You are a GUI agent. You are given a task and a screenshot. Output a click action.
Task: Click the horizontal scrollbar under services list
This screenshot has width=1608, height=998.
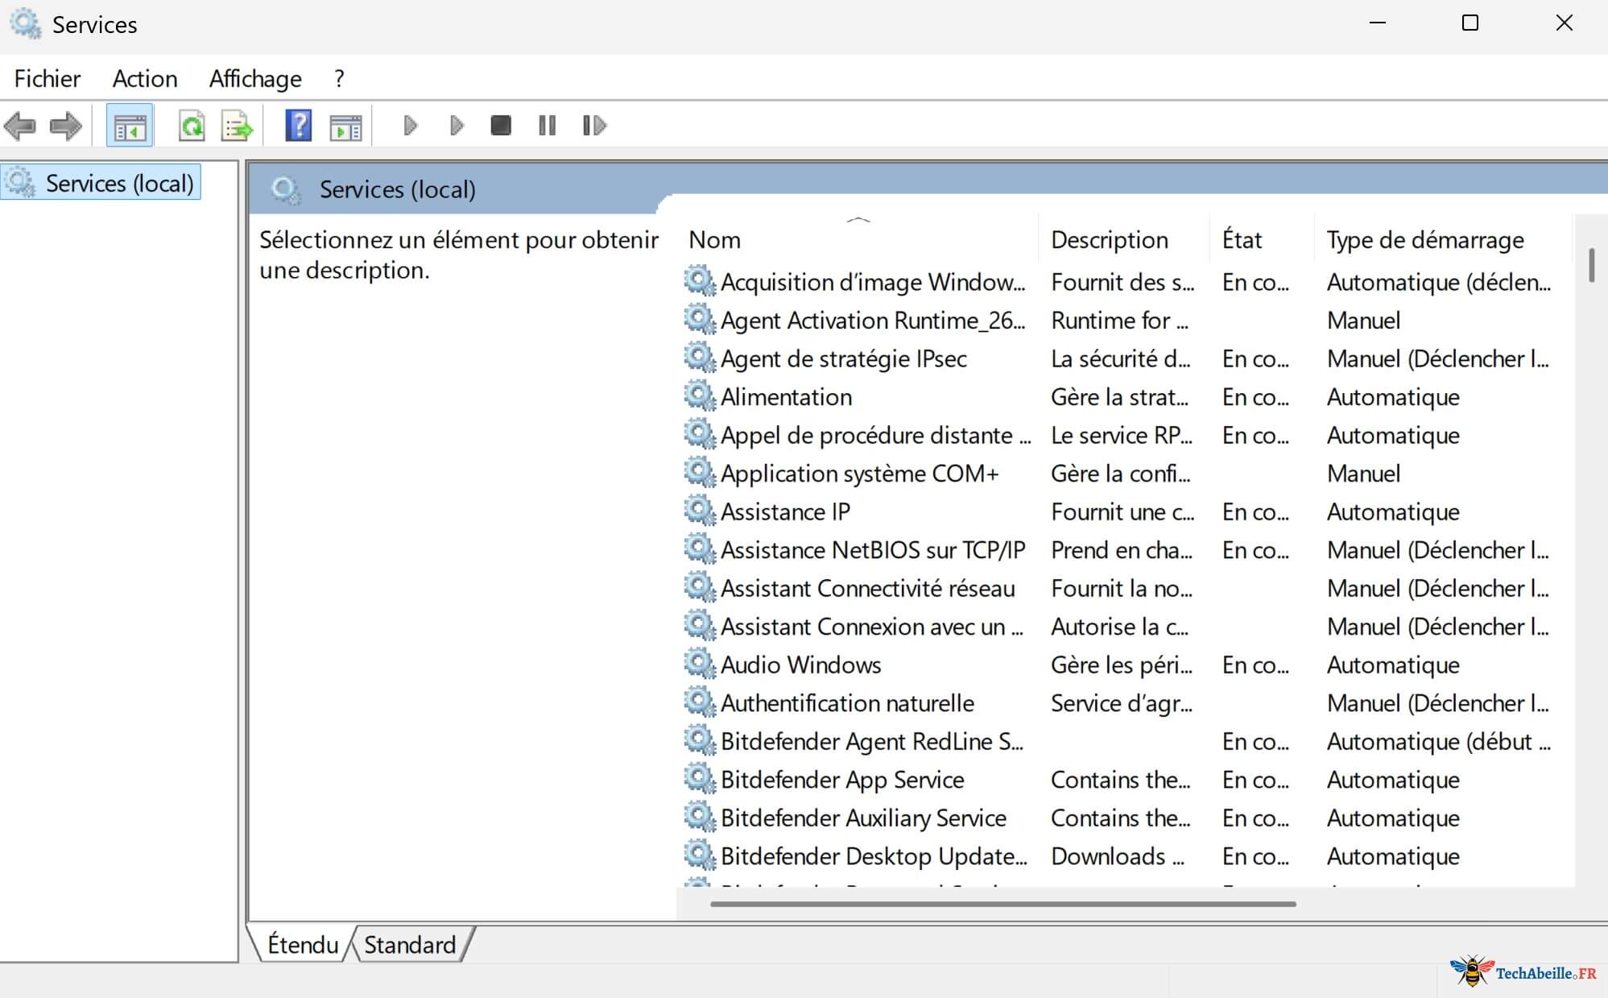[1002, 904]
